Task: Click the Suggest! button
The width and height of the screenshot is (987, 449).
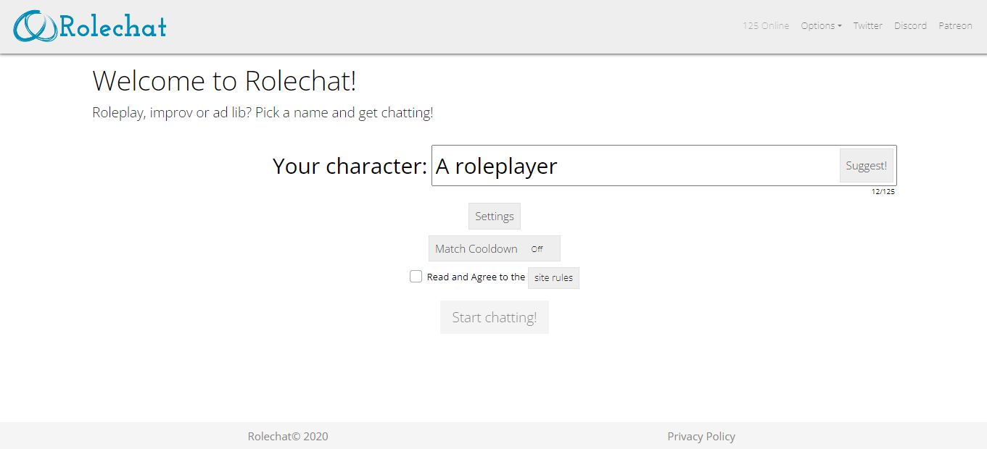Action: (x=866, y=164)
